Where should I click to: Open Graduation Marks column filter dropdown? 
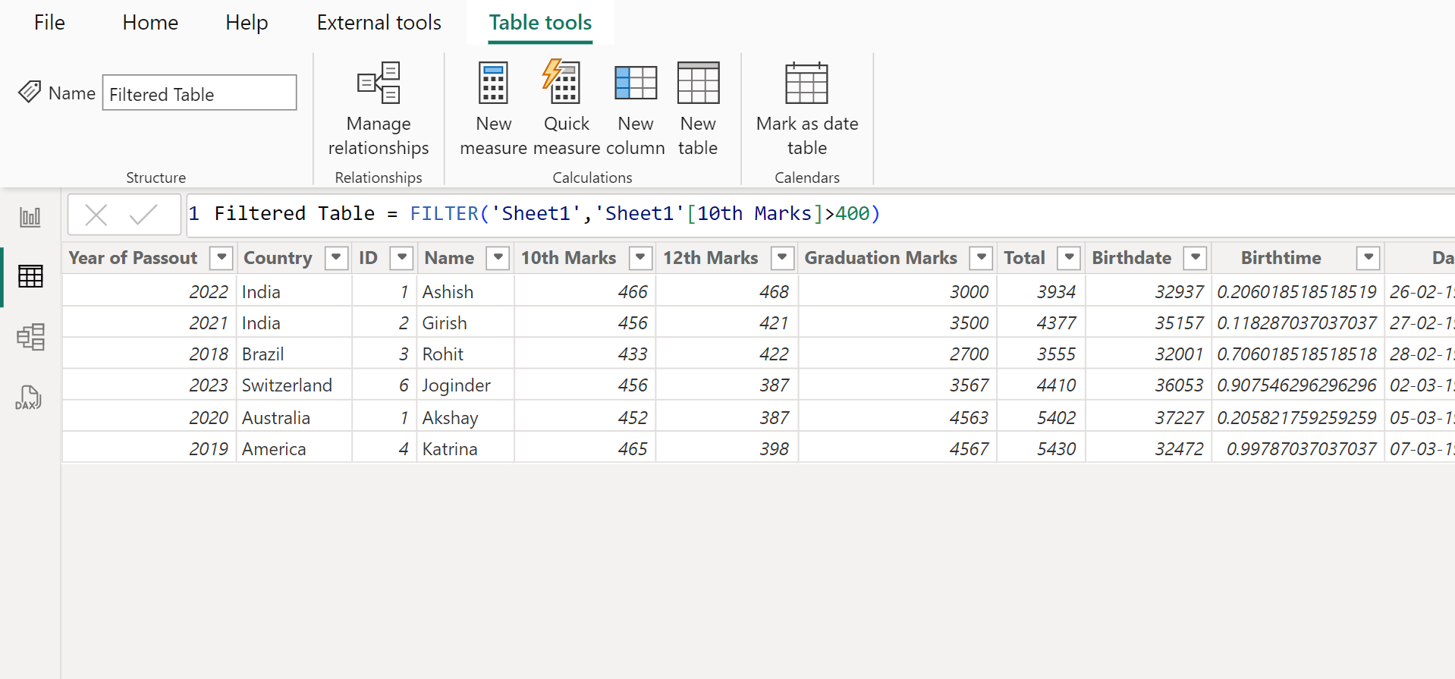click(x=981, y=258)
